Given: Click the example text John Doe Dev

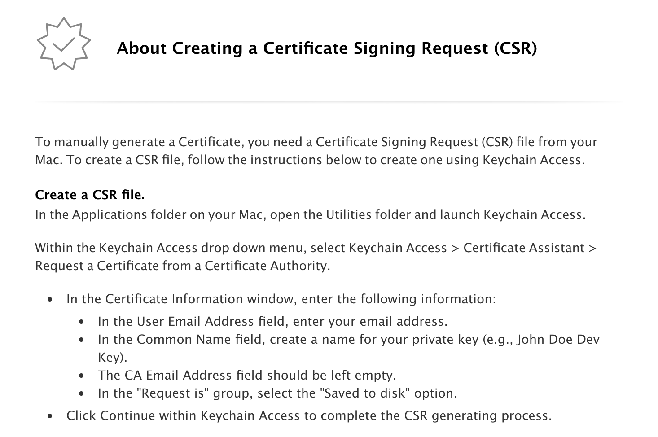Looking at the screenshot, I should 558,340.
